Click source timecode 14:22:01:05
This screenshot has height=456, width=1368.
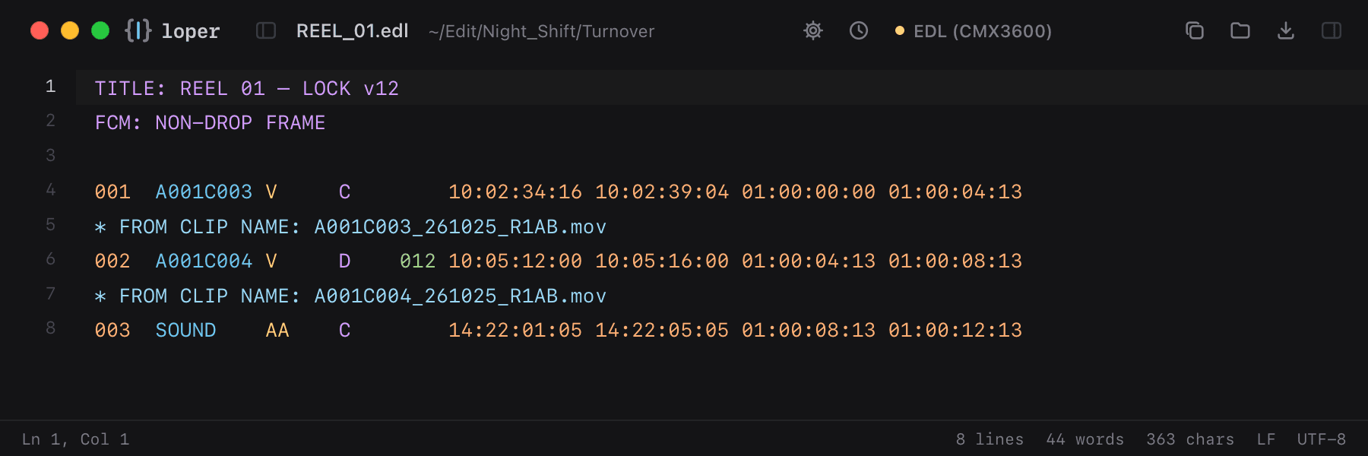(515, 331)
